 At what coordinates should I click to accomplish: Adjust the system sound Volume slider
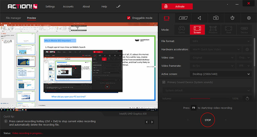point(209,99)
